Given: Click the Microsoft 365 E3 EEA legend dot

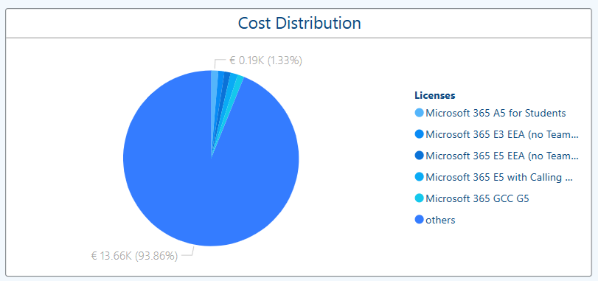Looking at the screenshot, I should point(419,134).
